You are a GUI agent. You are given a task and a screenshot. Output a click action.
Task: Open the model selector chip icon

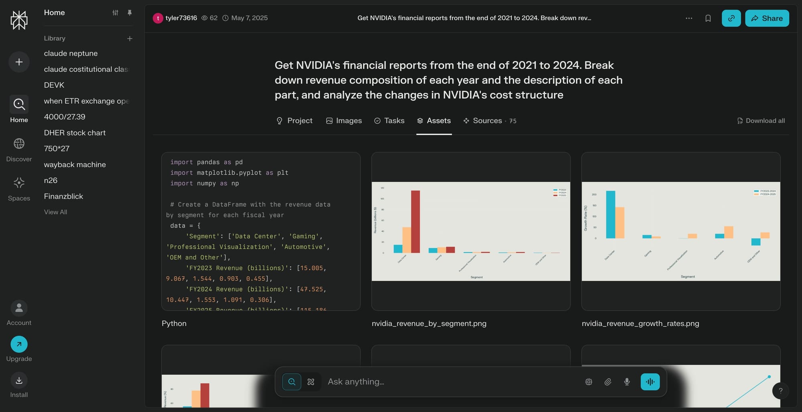(589, 382)
